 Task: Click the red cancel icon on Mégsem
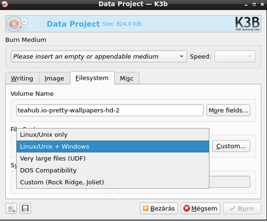(x=186, y=209)
